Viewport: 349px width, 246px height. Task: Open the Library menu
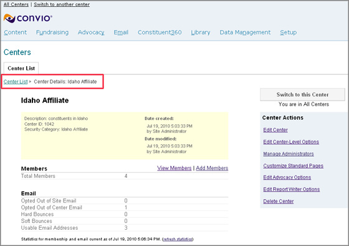pos(201,32)
